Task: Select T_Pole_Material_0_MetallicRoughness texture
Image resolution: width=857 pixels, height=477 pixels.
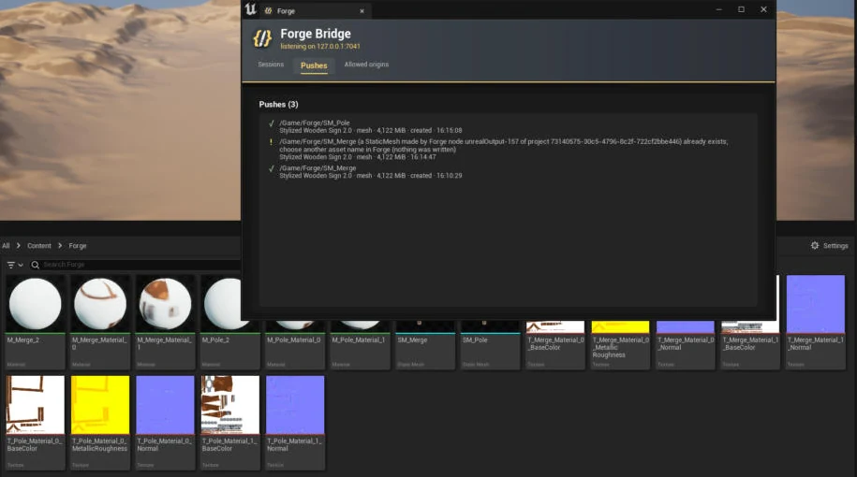Action: click(x=100, y=423)
